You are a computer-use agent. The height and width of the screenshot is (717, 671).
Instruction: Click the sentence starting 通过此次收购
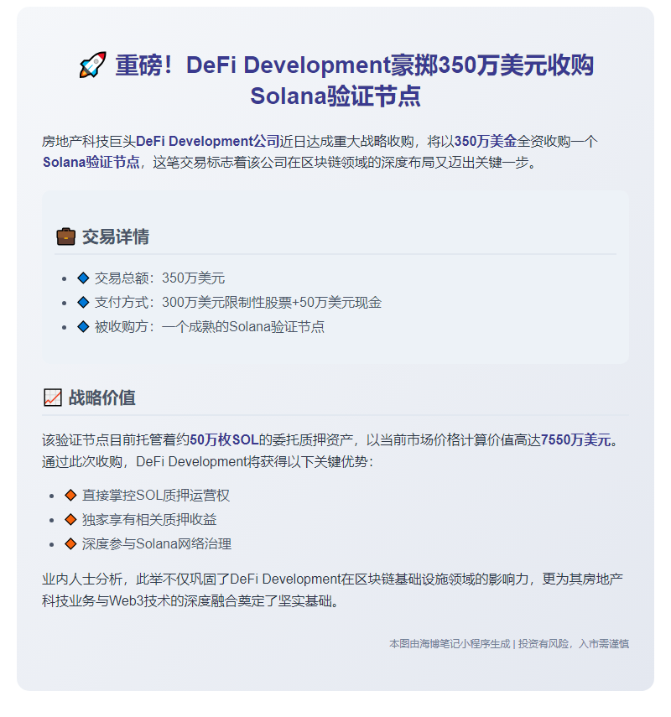click(208, 462)
